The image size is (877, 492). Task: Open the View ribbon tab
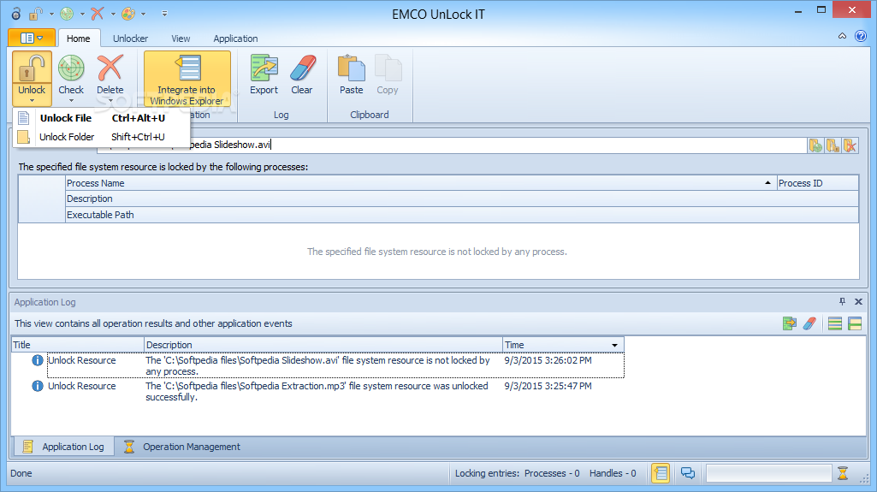click(x=181, y=39)
